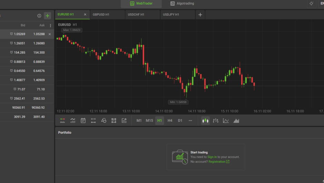Screen dimensions: 324x183
Task: Select the row with bid 71.07
Action: click(x=27, y=89)
